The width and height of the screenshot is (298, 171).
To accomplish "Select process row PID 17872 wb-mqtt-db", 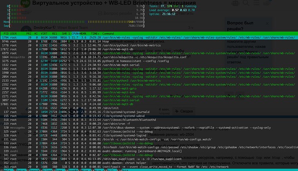I will pos(149,49).
